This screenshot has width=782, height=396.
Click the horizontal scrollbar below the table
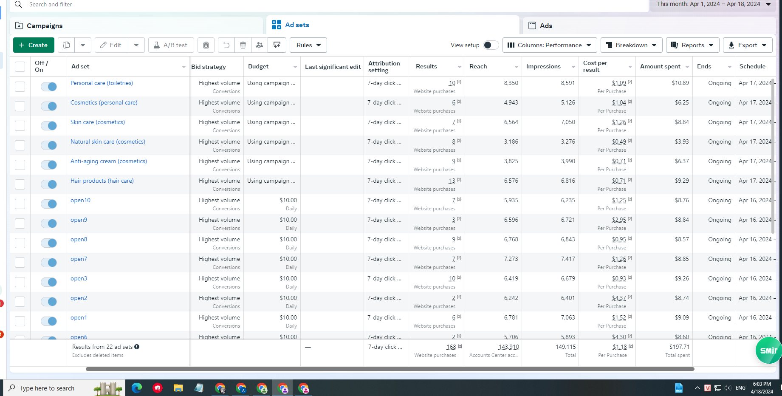(x=390, y=369)
